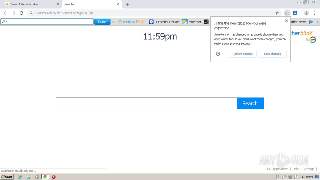Click the dark weather app icon after Weather
This screenshot has width=320, height=180.
206,22
